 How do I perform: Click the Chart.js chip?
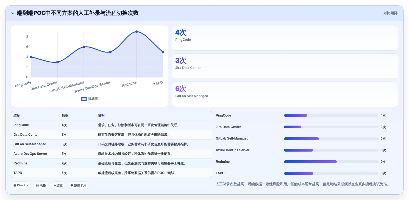click(21, 185)
